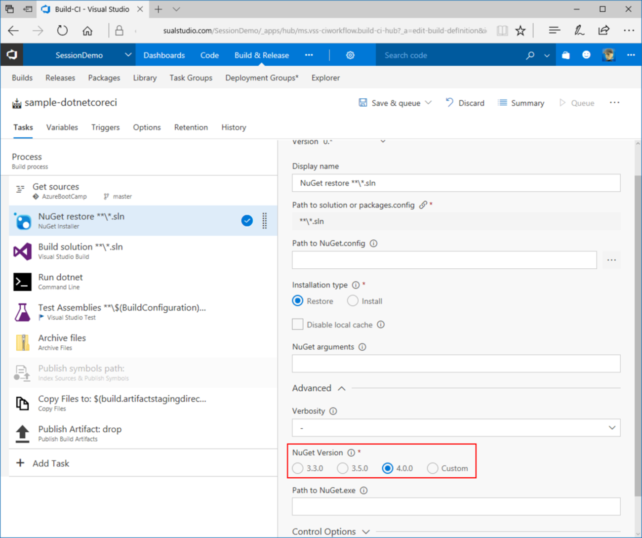Click the Archive files zip icon
This screenshot has width=642, height=538.
click(22, 342)
